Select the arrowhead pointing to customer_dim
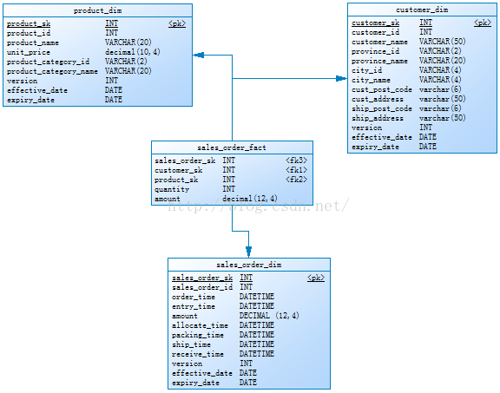The image size is (500, 393). 341,78
